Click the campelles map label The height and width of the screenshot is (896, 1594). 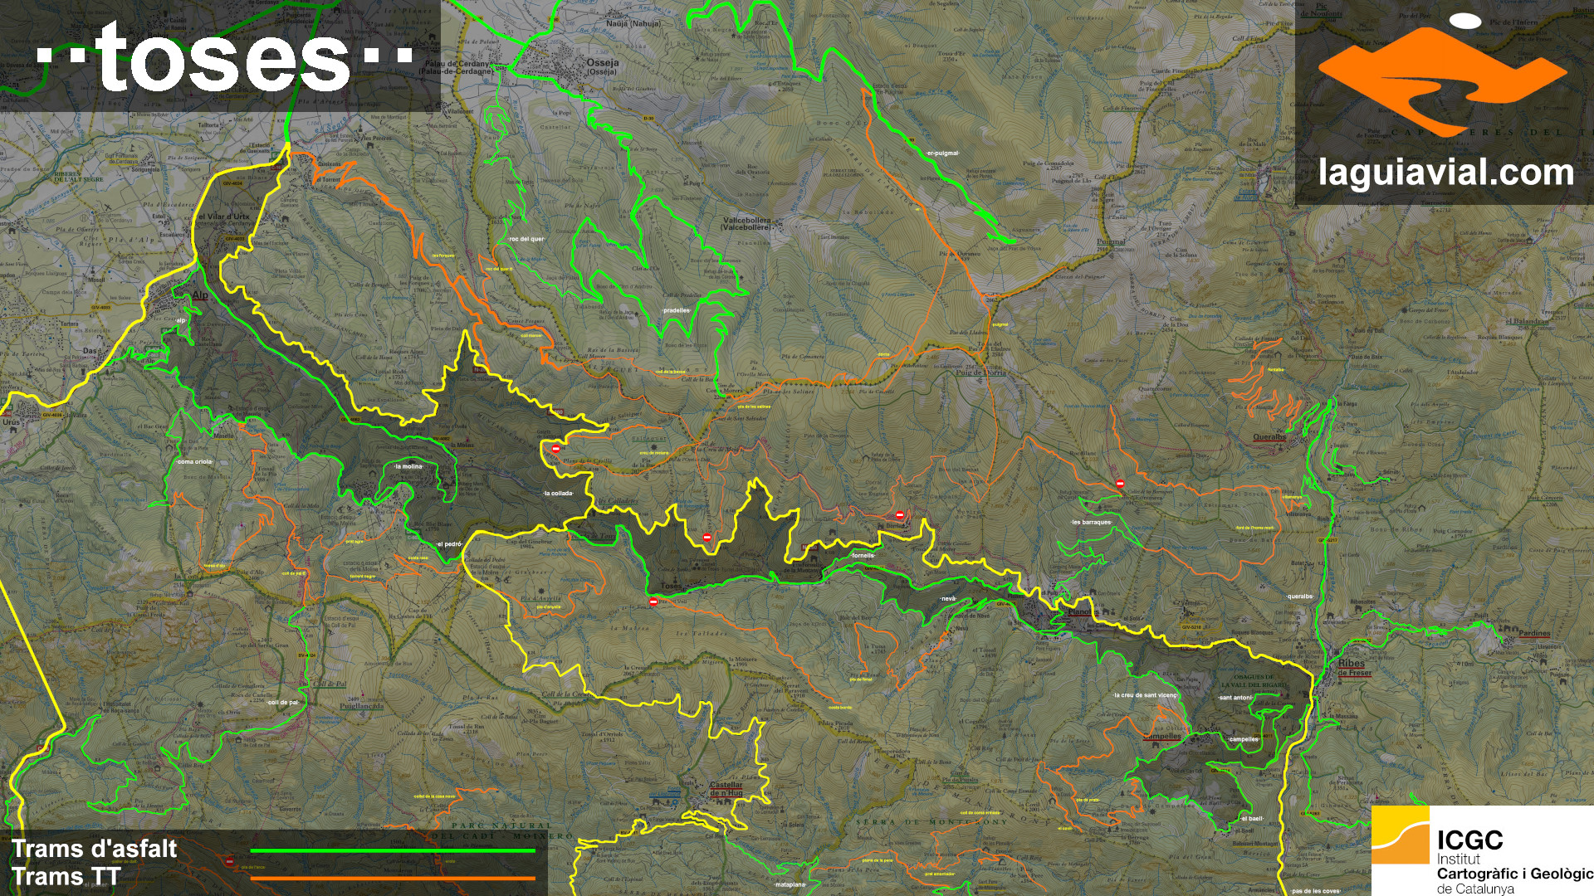tap(1244, 739)
